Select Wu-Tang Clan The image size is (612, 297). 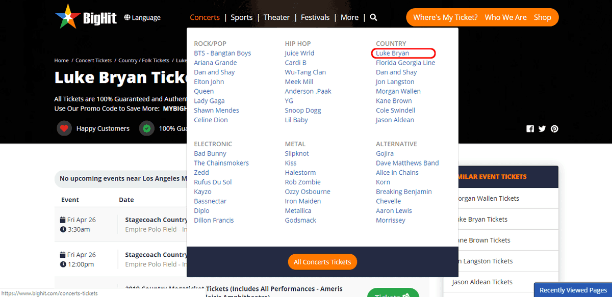point(305,72)
